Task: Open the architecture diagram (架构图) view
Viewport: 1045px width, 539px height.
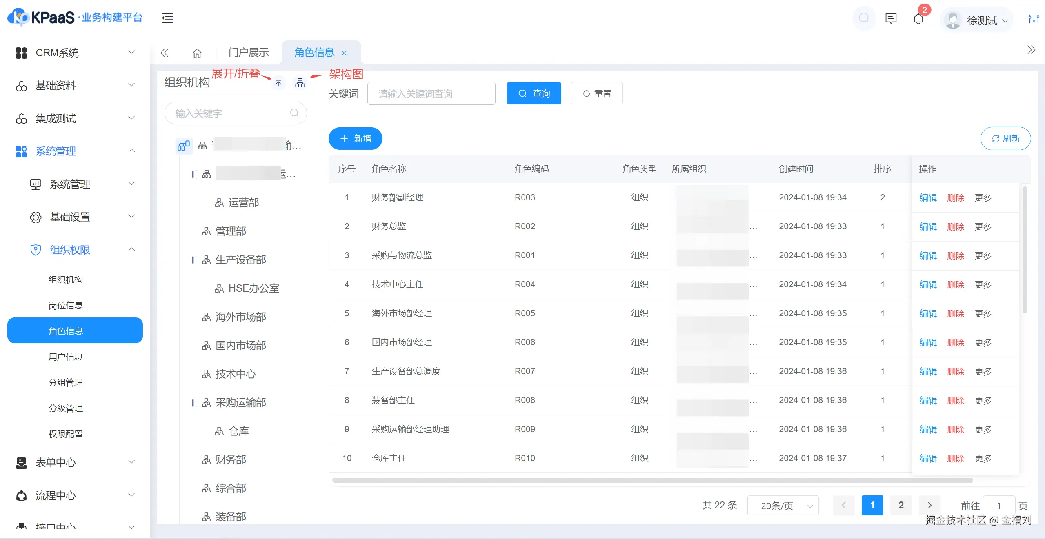Action: 300,82
